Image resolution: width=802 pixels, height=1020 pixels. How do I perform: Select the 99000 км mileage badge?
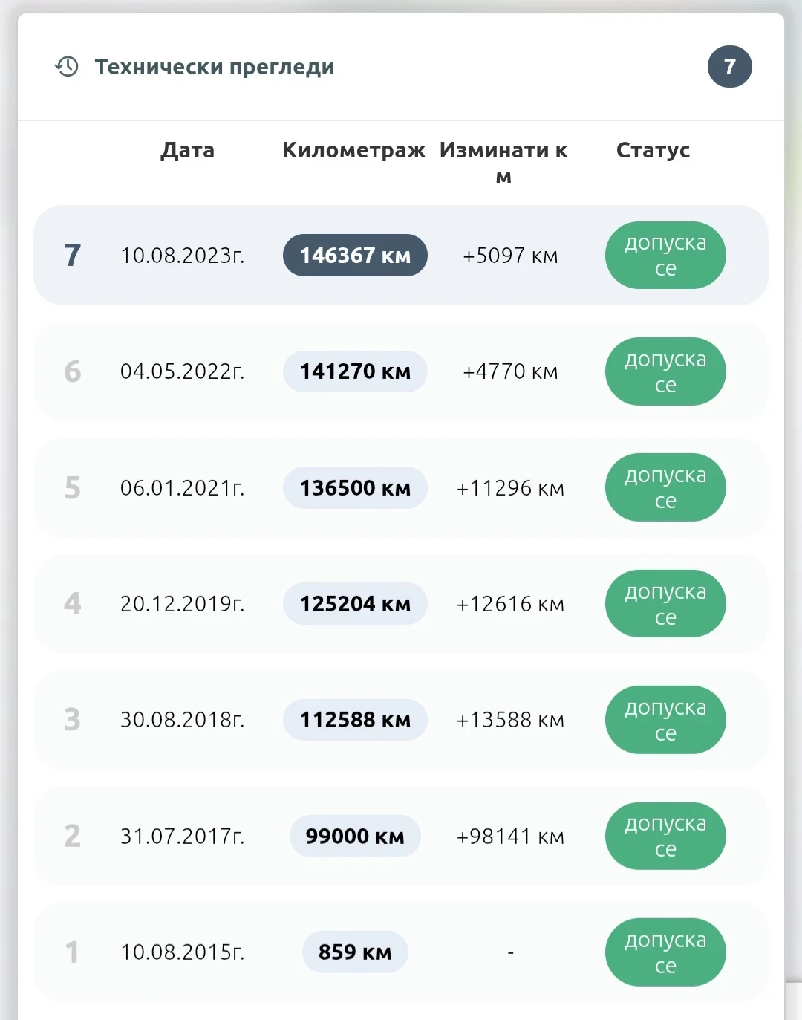355,837
